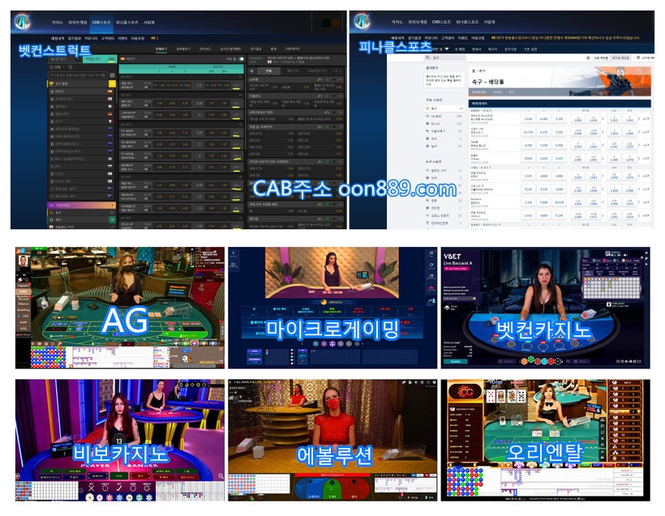Open the Bebo casino purple table thumbnail
This screenshot has width=665, height=516.
click(x=120, y=440)
